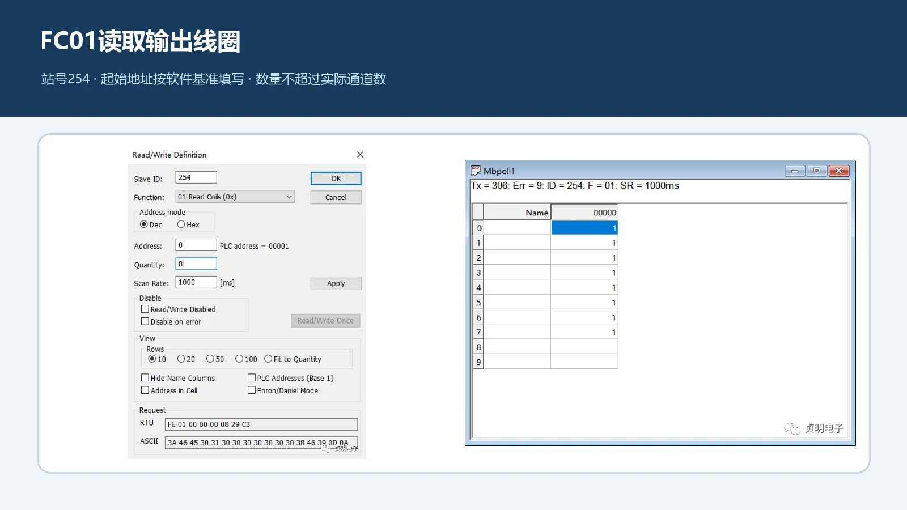This screenshot has width=907, height=510.
Task: Click the 00000 column header
Action: [584, 212]
